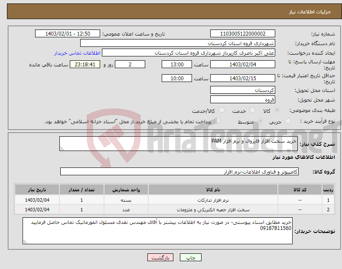
Task: Click the ردیف column header
Action: (328, 190)
